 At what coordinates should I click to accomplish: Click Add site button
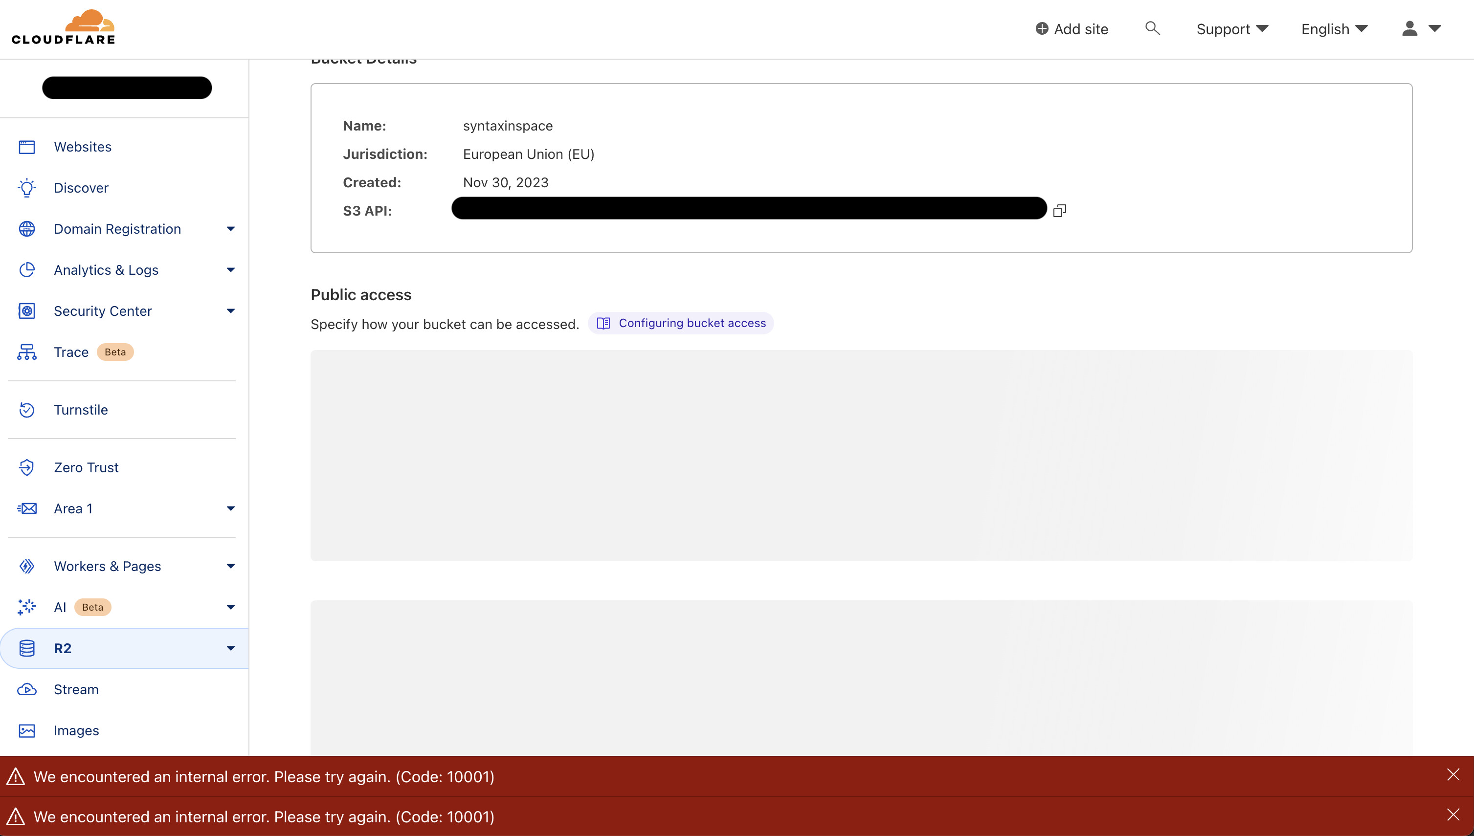[1072, 29]
